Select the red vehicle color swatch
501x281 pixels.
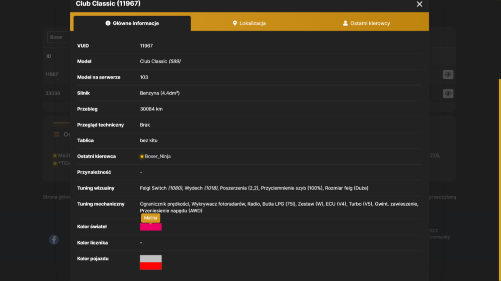pyautogui.click(x=151, y=266)
